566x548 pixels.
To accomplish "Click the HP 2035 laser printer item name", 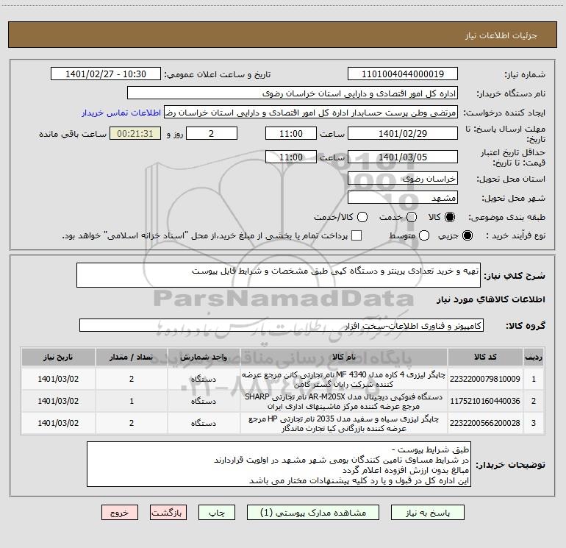I will (344, 424).
